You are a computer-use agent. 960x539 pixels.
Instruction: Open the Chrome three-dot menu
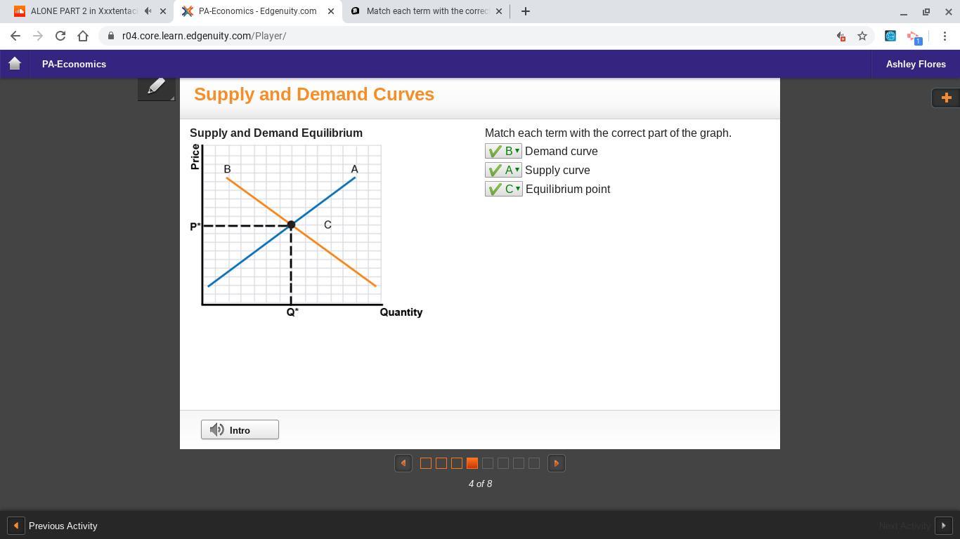tap(945, 36)
